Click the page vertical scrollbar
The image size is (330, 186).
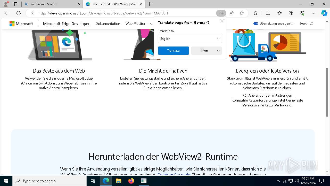(327, 92)
